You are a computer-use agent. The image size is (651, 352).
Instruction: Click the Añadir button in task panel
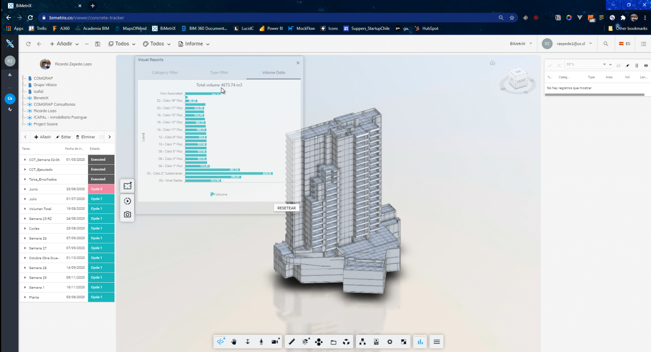pos(43,137)
